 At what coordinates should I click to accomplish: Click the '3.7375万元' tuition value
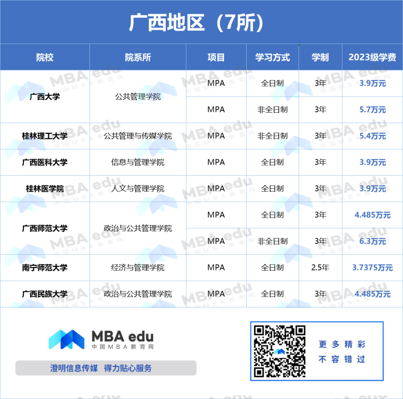pyautogui.click(x=372, y=268)
